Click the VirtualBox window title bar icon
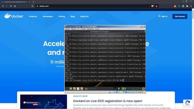The image size is (194, 109). tap(66, 27)
